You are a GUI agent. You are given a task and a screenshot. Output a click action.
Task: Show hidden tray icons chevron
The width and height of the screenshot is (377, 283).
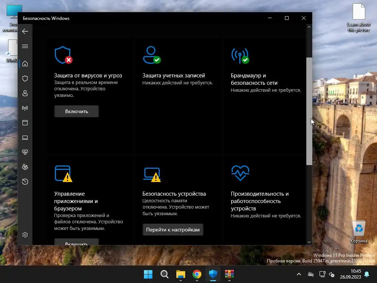(x=299, y=274)
